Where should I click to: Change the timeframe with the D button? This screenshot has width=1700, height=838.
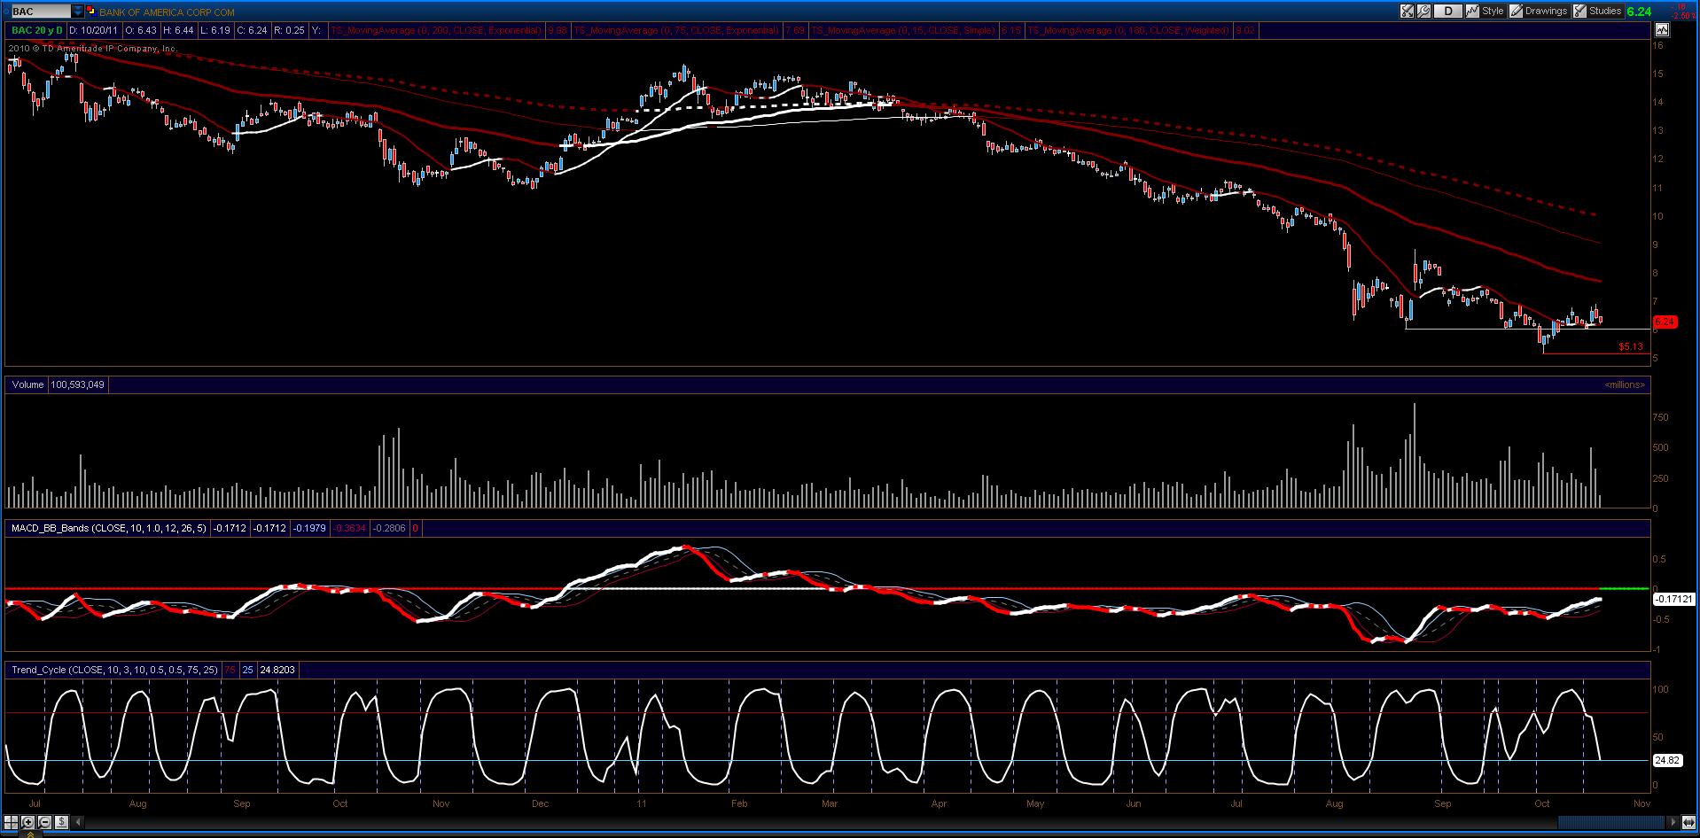pyautogui.click(x=1448, y=12)
